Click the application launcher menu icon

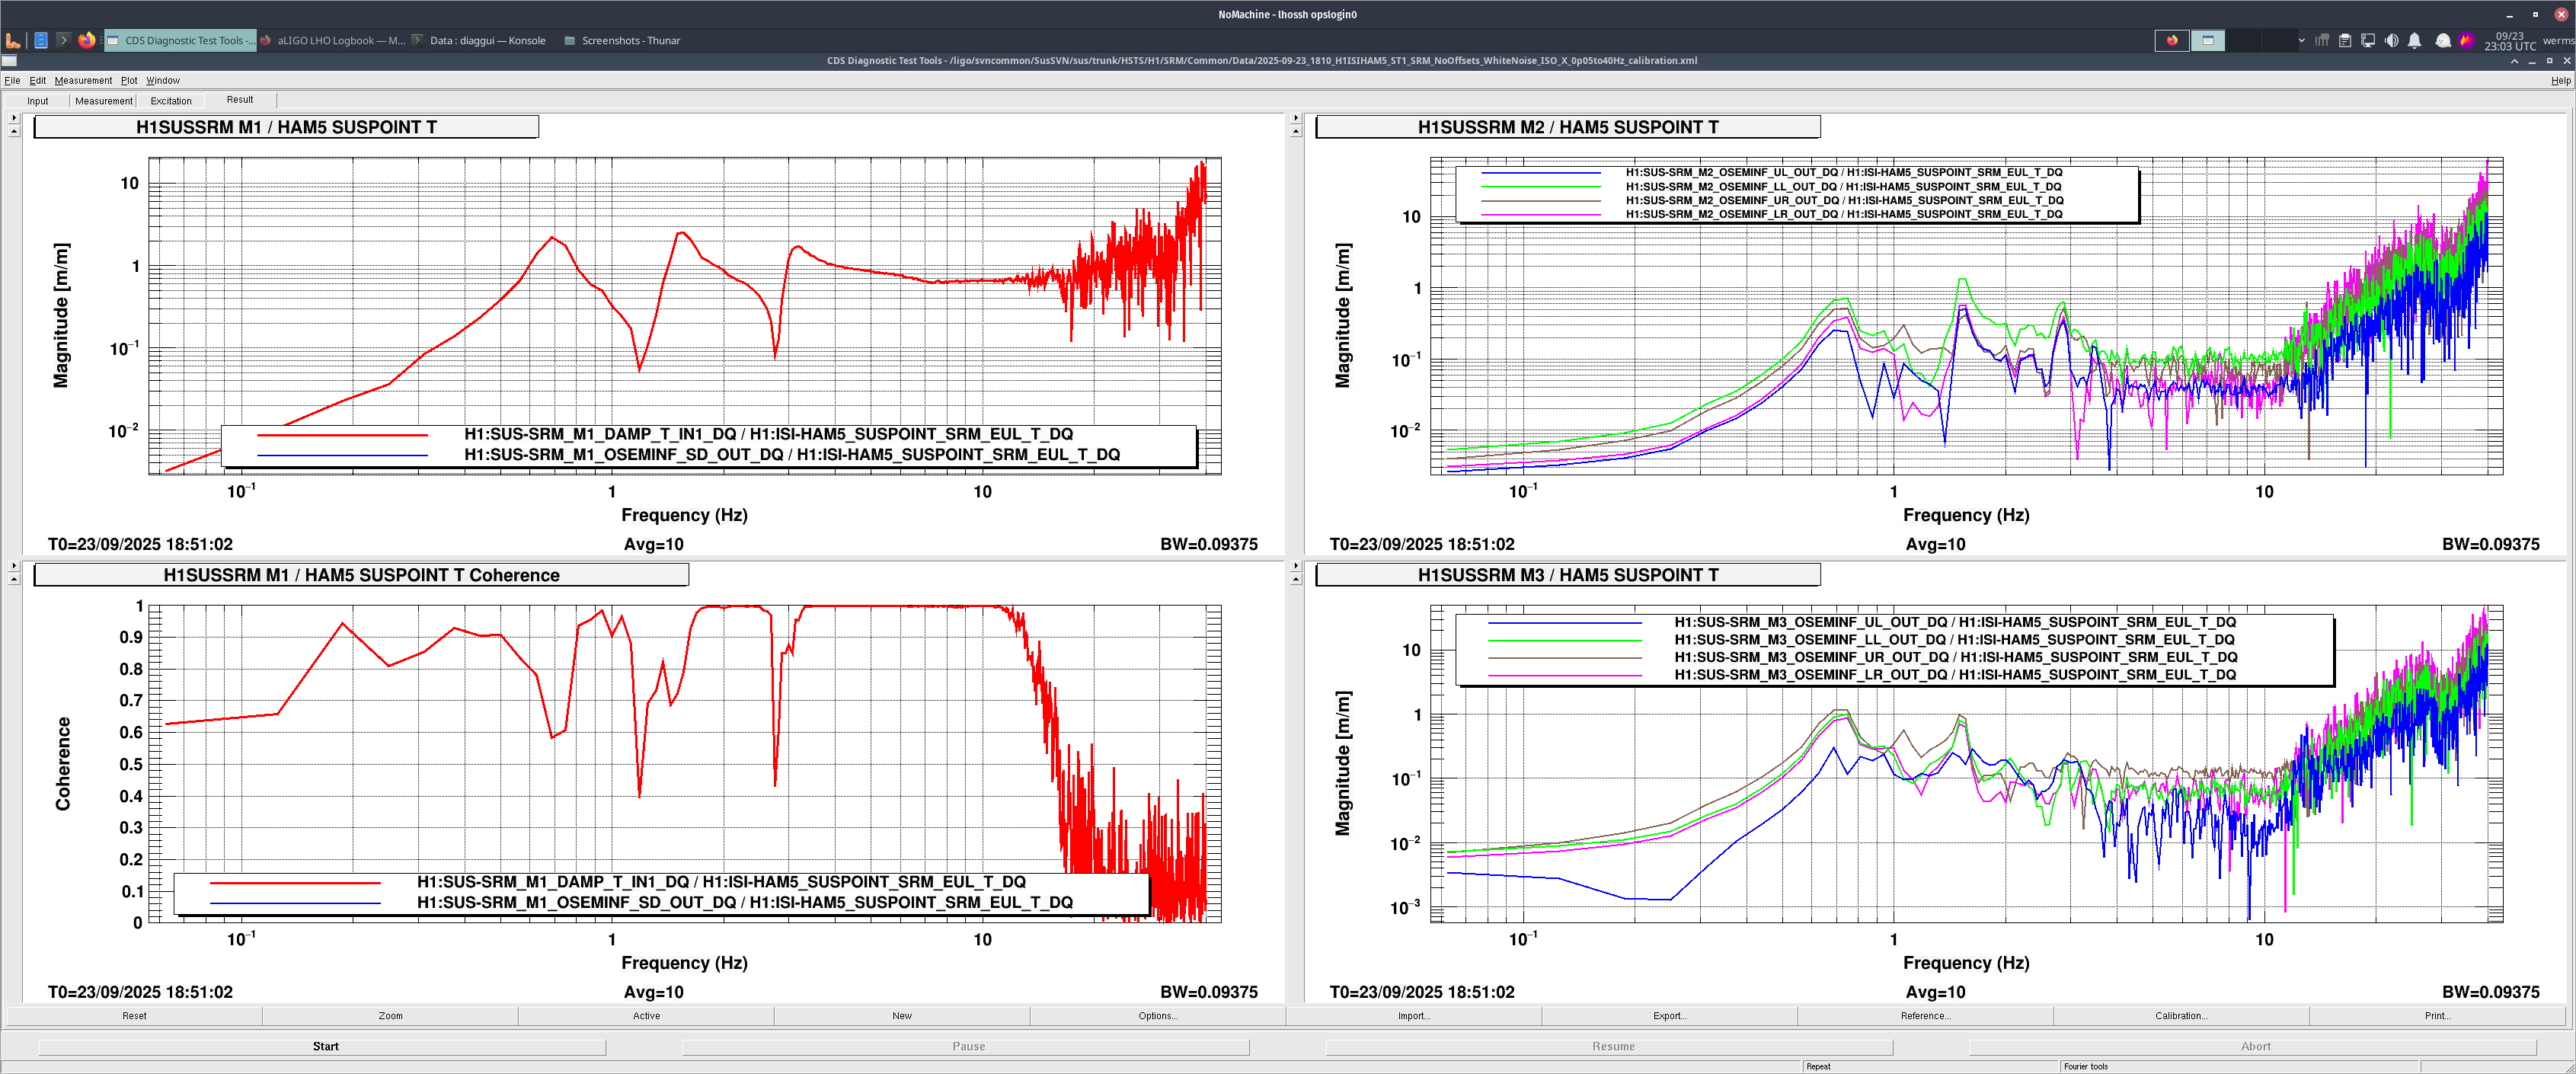point(13,40)
